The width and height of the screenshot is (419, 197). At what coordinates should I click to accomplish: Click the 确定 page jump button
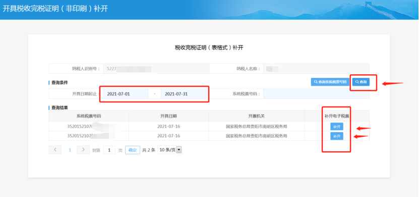[x=133, y=150]
